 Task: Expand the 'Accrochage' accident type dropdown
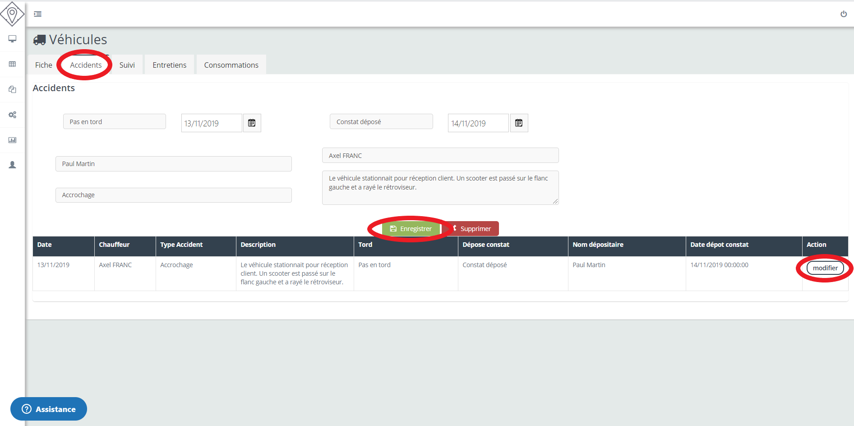[x=173, y=195]
